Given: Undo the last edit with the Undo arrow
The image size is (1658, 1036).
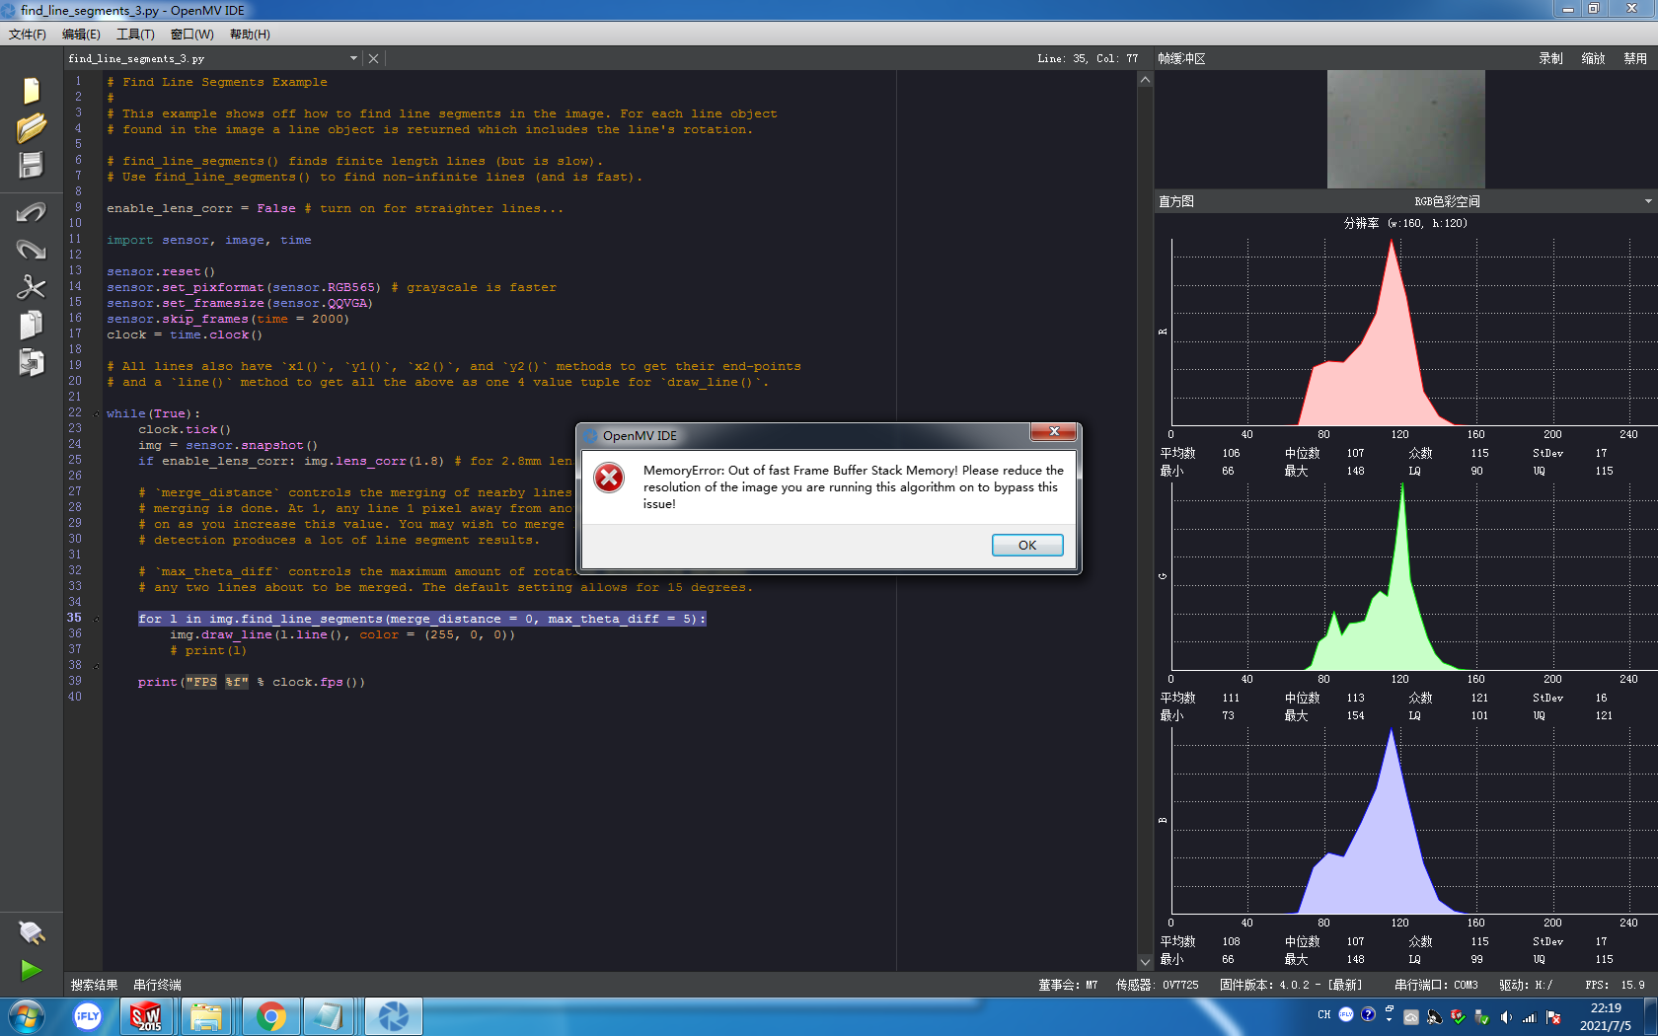Looking at the screenshot, I should pos(31,212).
